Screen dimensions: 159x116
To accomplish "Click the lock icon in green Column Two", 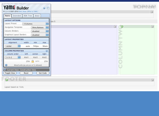I will [x=152, y=27].
